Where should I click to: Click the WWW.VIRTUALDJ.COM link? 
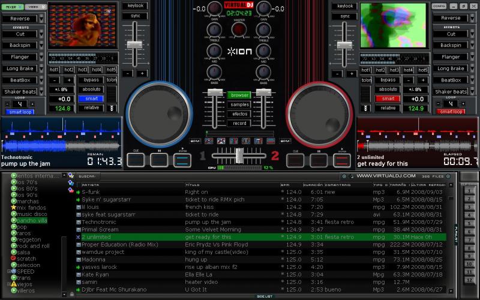coord(386,176)
